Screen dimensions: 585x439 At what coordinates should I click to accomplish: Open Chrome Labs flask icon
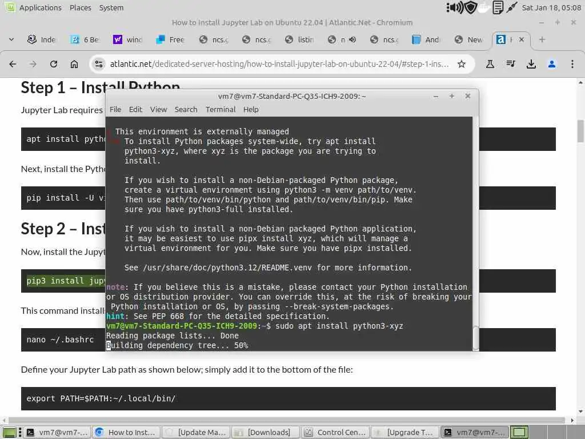coord(490,64)
